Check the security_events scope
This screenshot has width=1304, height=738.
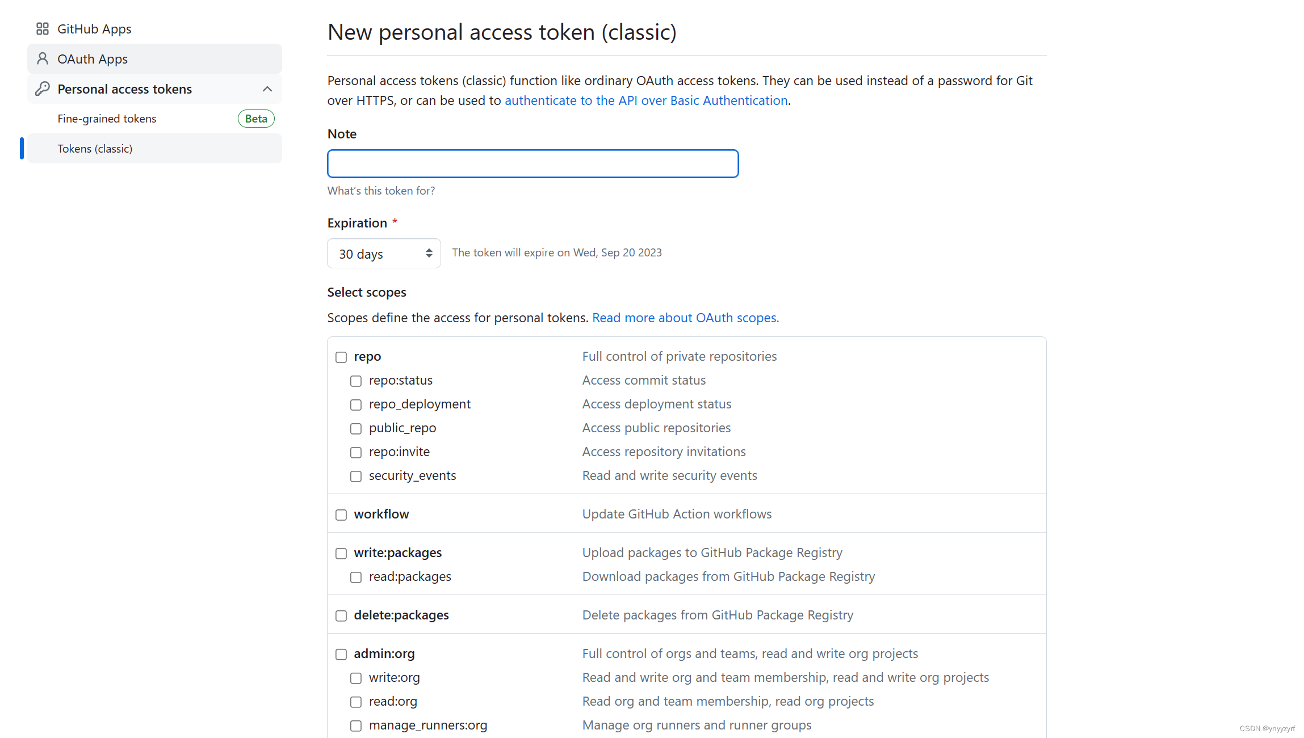(356, 476)
